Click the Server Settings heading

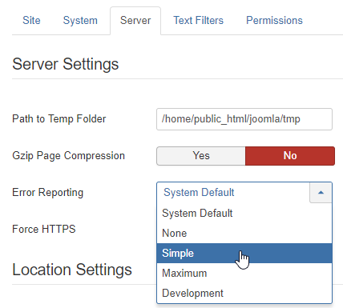click(x=66, y=64)
